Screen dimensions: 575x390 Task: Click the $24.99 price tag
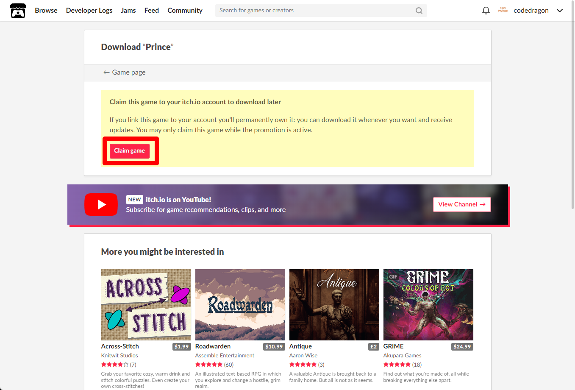coord(462,347)
